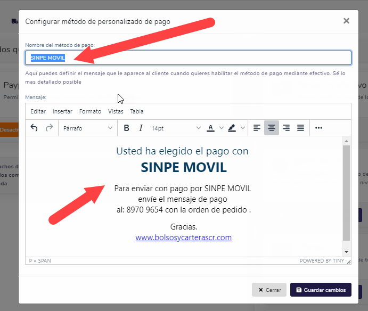
Task: Open the Editar menu
Action: [38, 111]
